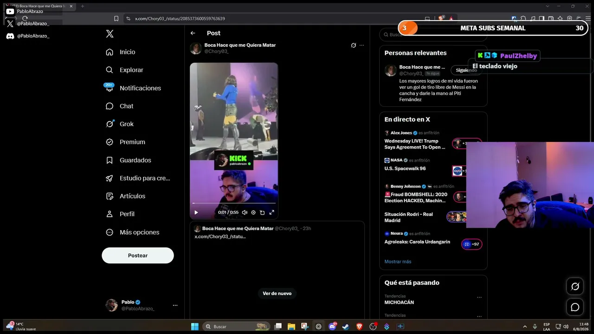Viewport: 594px width, 334px height.
Task: Open the floating chat messages button
Action: 575,307
